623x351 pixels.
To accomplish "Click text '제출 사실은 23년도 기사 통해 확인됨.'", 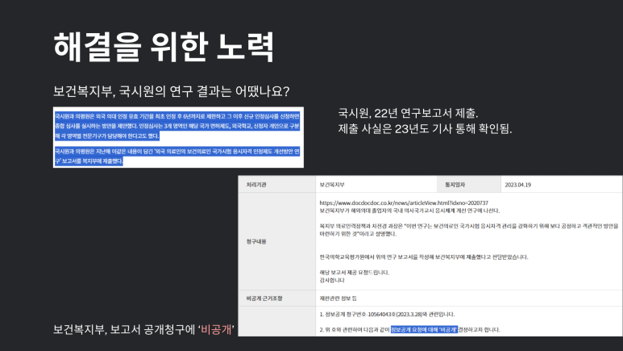I will [x=425, y=129].
